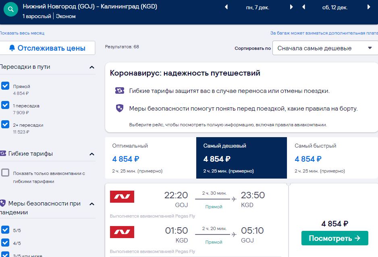Click return date сб, 12 дек.

[335, 8]
